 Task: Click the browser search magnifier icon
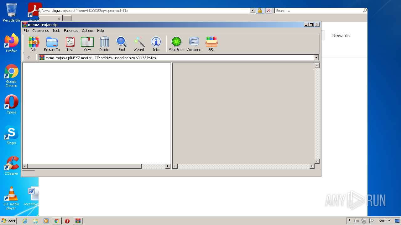(365, 11)
